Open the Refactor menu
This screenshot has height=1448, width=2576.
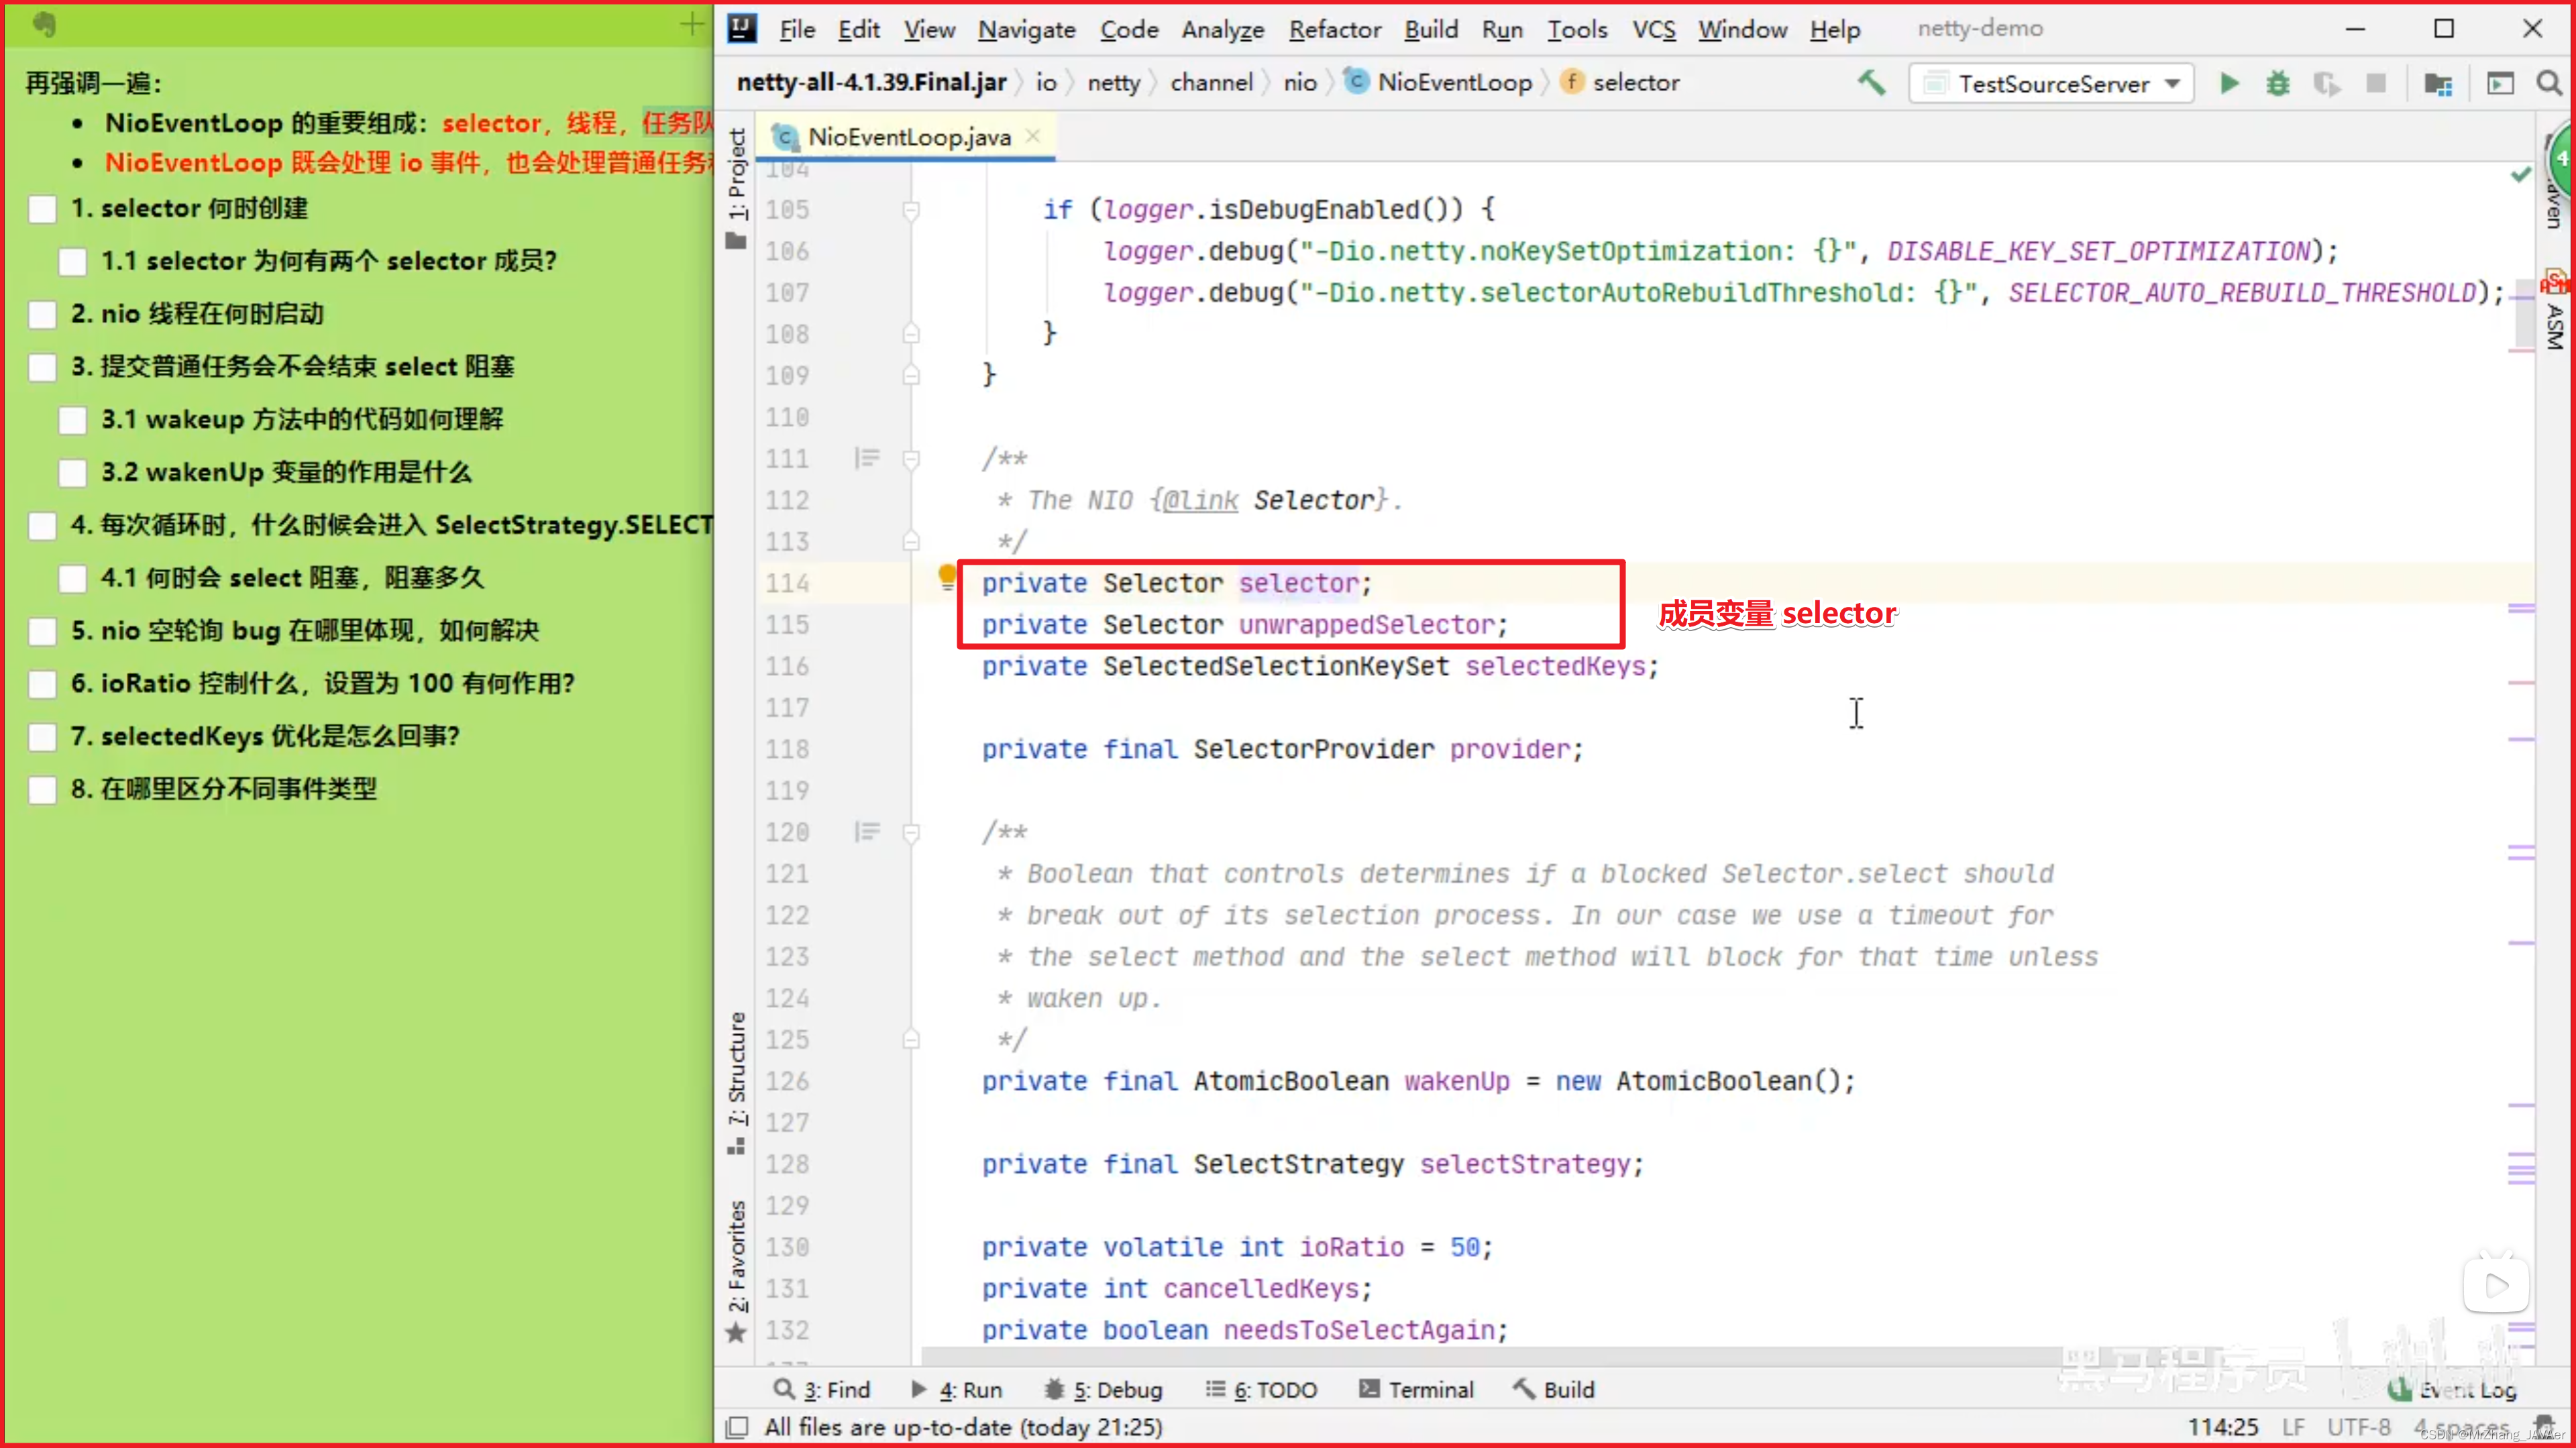click(1335, 29)
